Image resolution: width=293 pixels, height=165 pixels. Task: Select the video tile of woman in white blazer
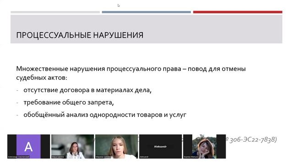(x=72, y=146)
